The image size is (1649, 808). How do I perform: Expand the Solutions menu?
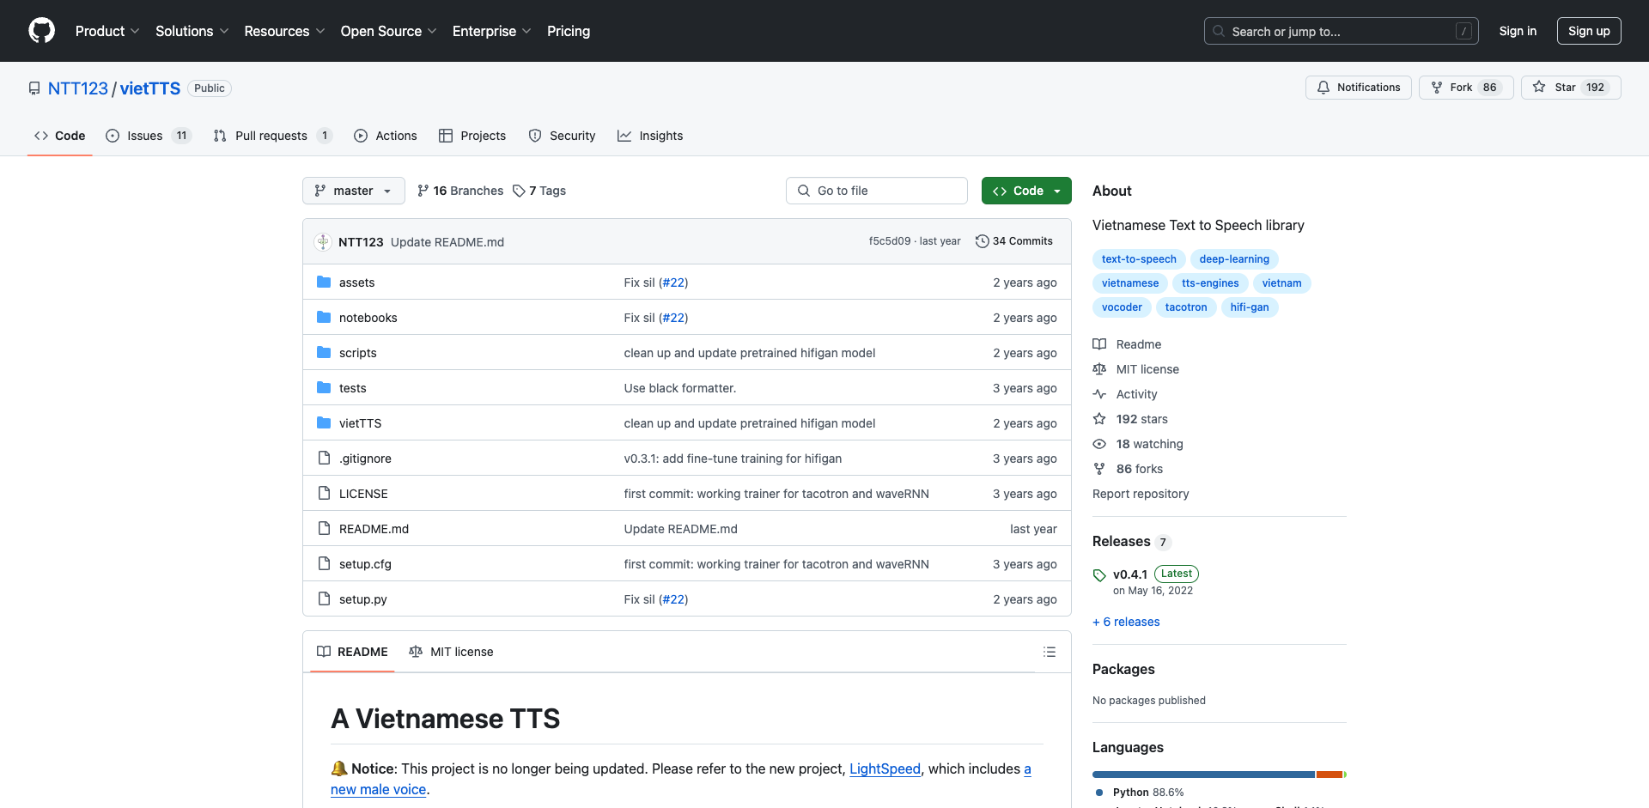point(192,31)
